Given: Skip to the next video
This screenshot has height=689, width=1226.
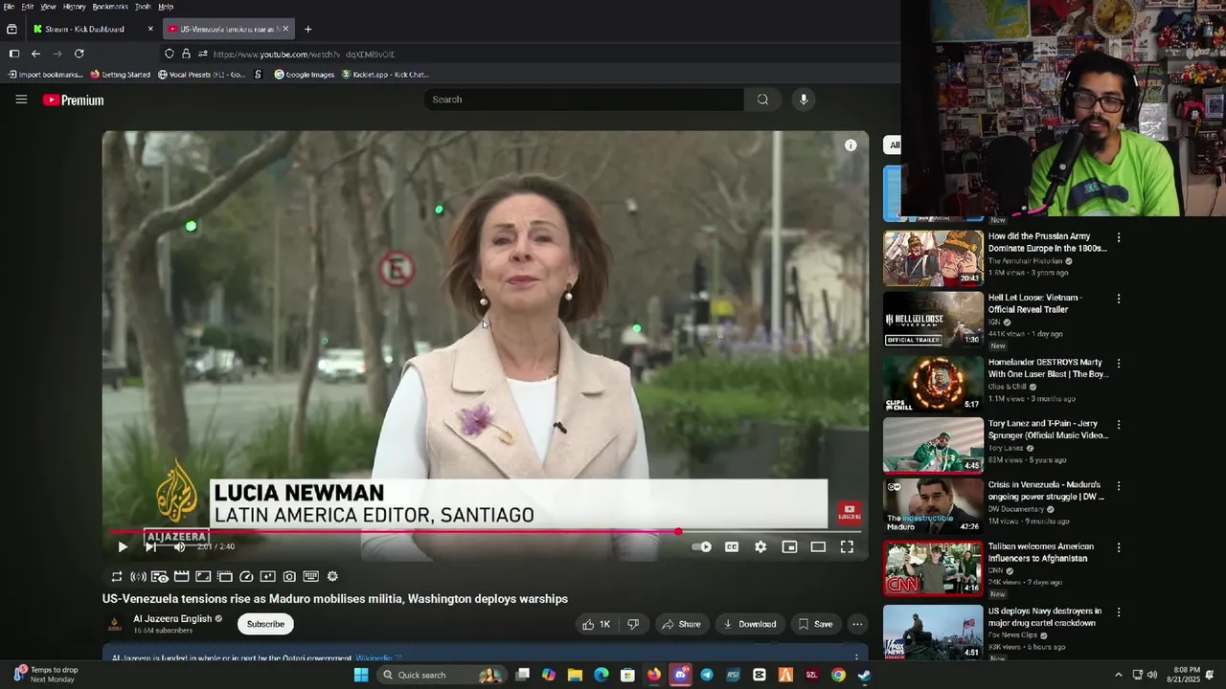Looking at the screenshot, I should point(150,546).
